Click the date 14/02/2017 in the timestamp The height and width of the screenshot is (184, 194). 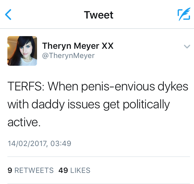(26, 143)
